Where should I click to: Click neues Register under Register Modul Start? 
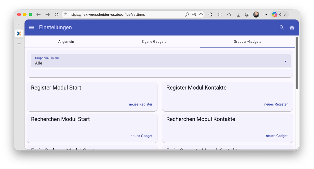coord(141,104)
